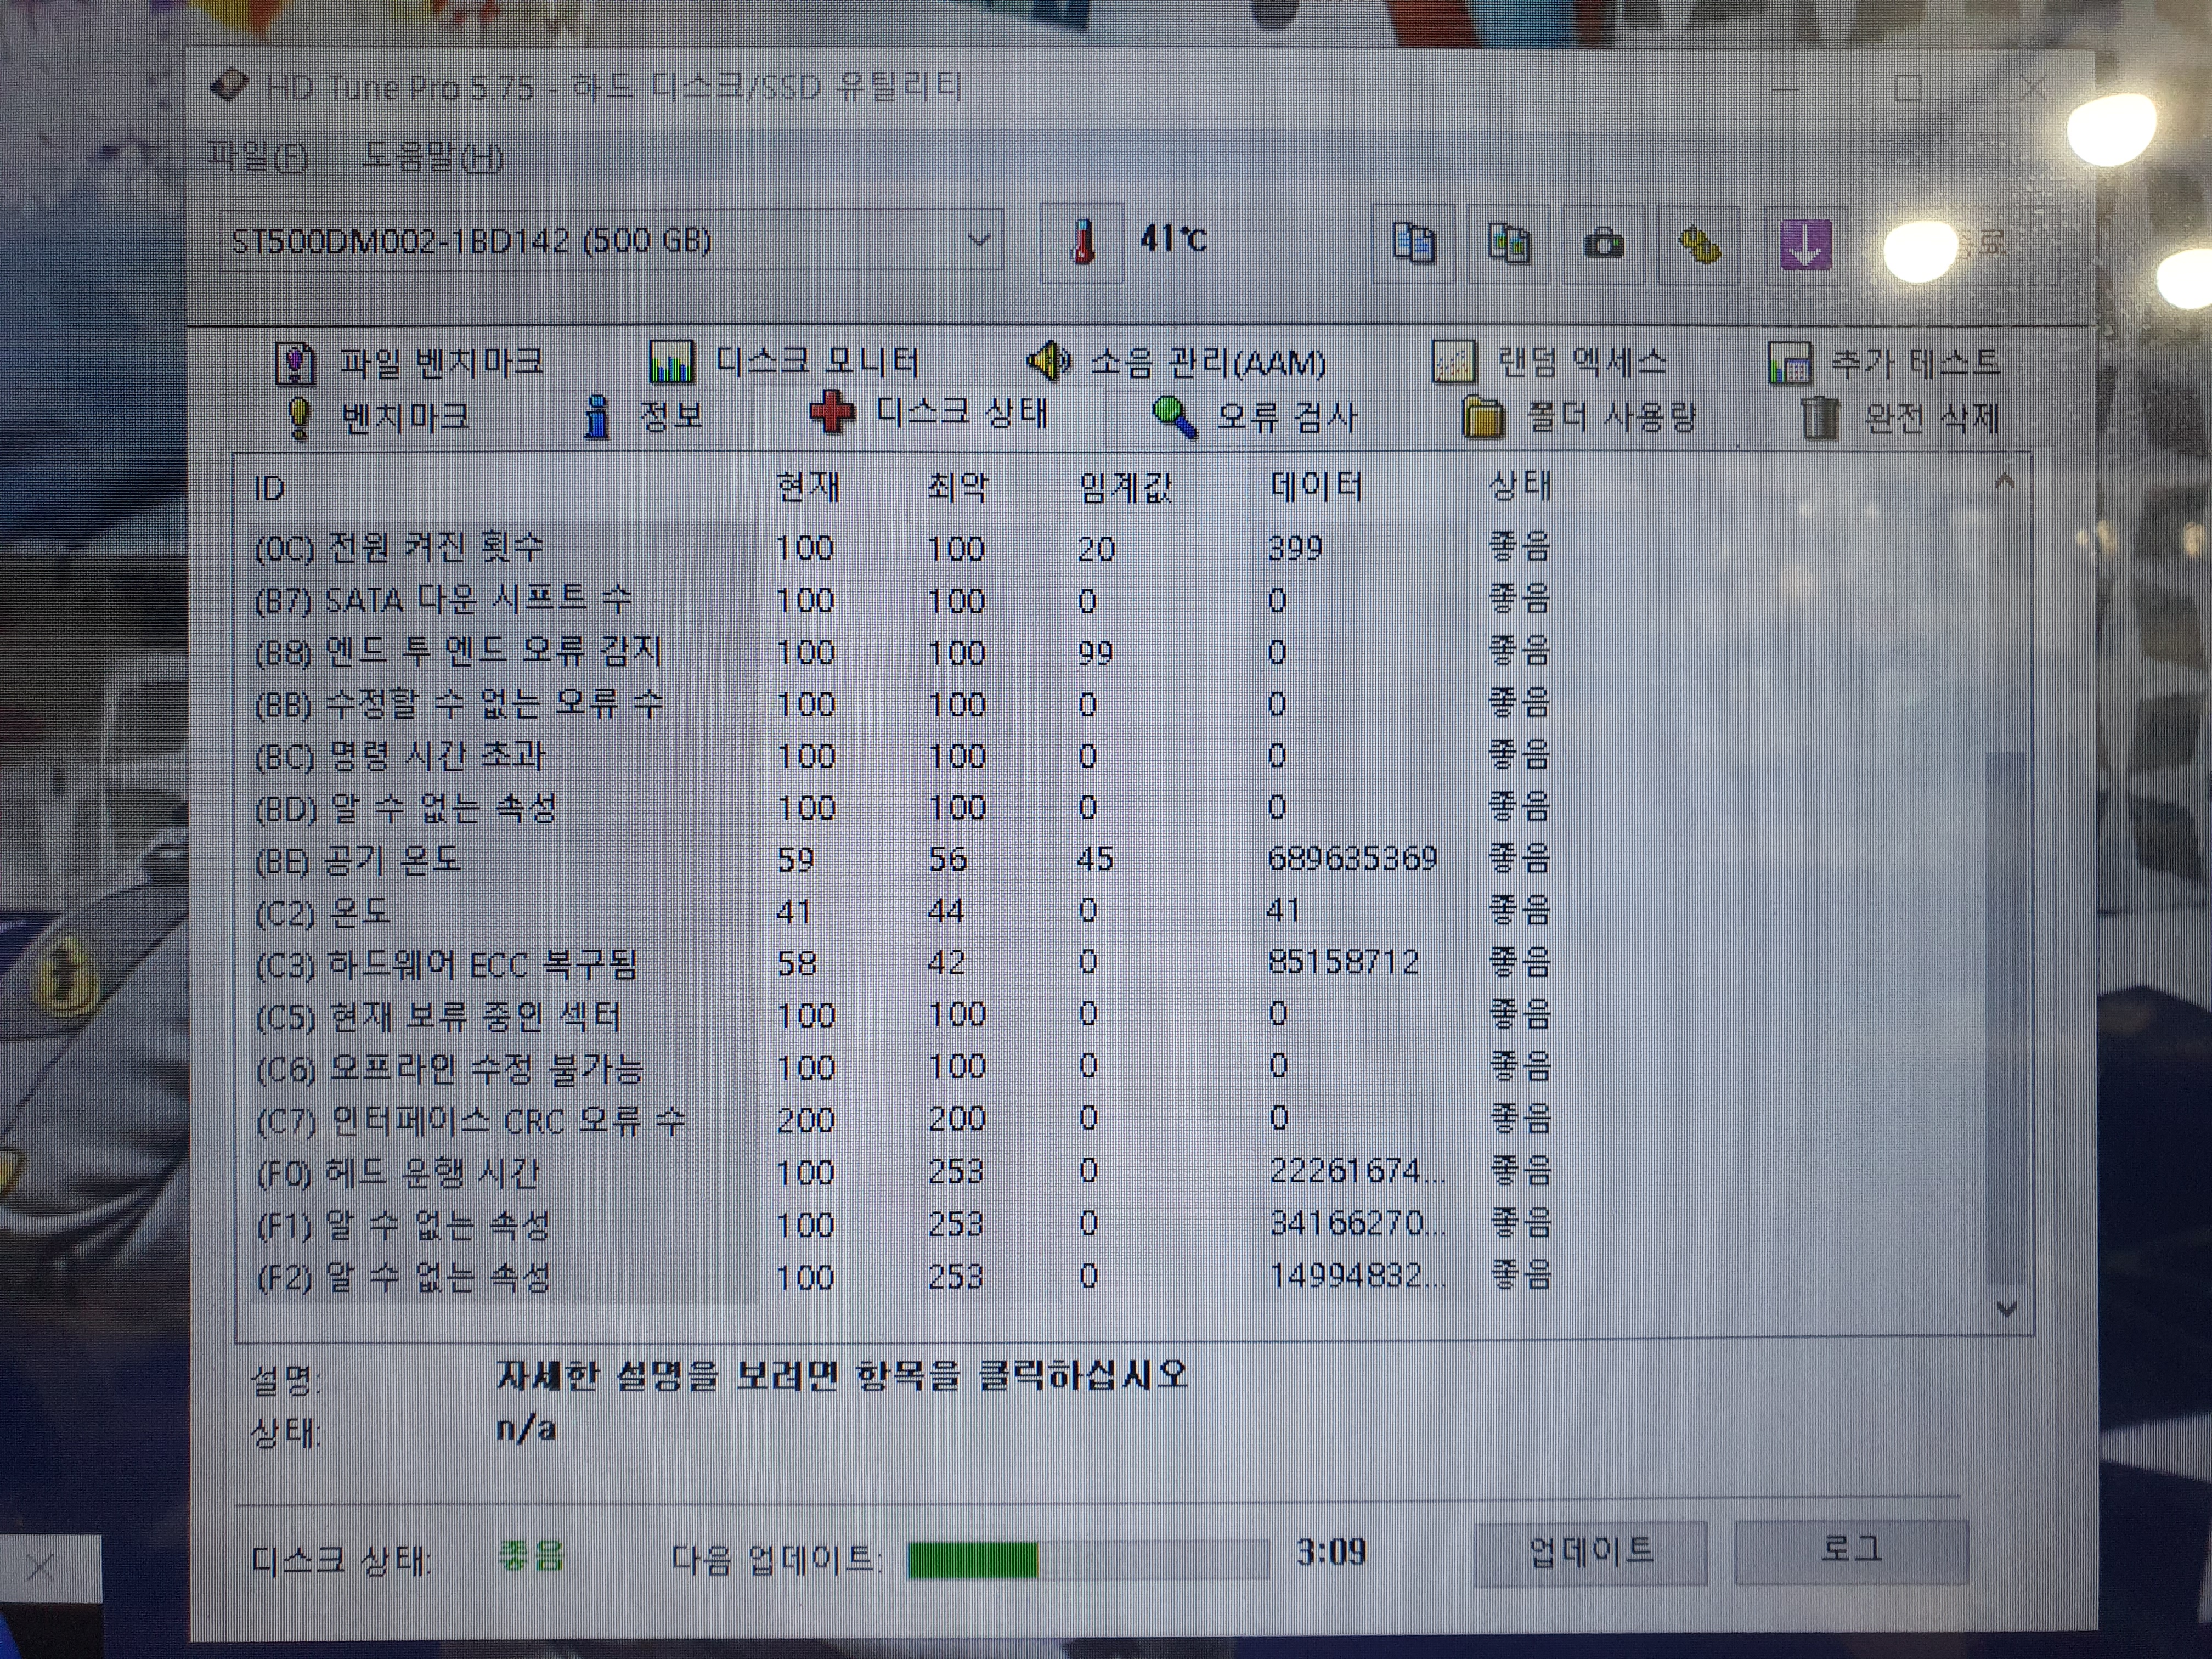Click the 41°C temperature reading
Viewport: 2212px width, 1659px height.
[x=1173, y=239]
